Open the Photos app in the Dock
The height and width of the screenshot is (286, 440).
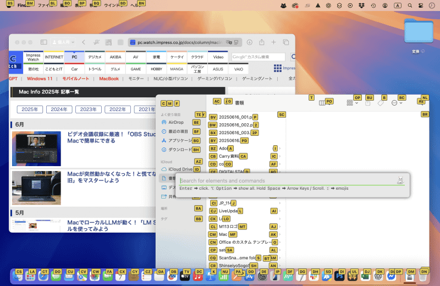95,277
